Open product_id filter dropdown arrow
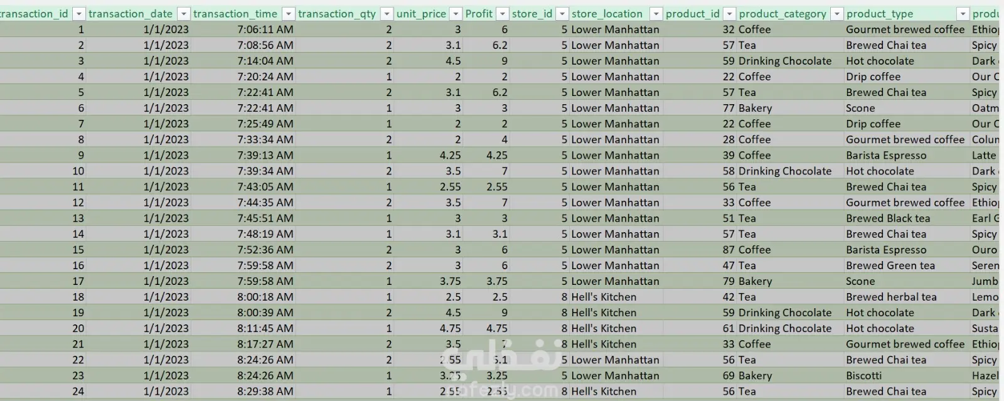 (729, 14)
